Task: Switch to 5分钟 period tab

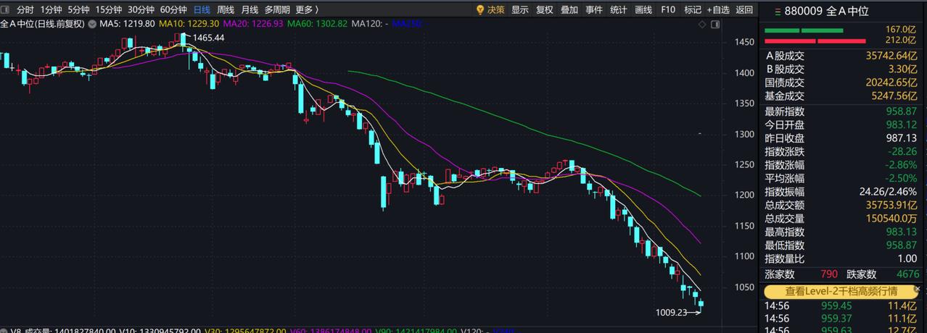Action: click(x=78, y=10)
